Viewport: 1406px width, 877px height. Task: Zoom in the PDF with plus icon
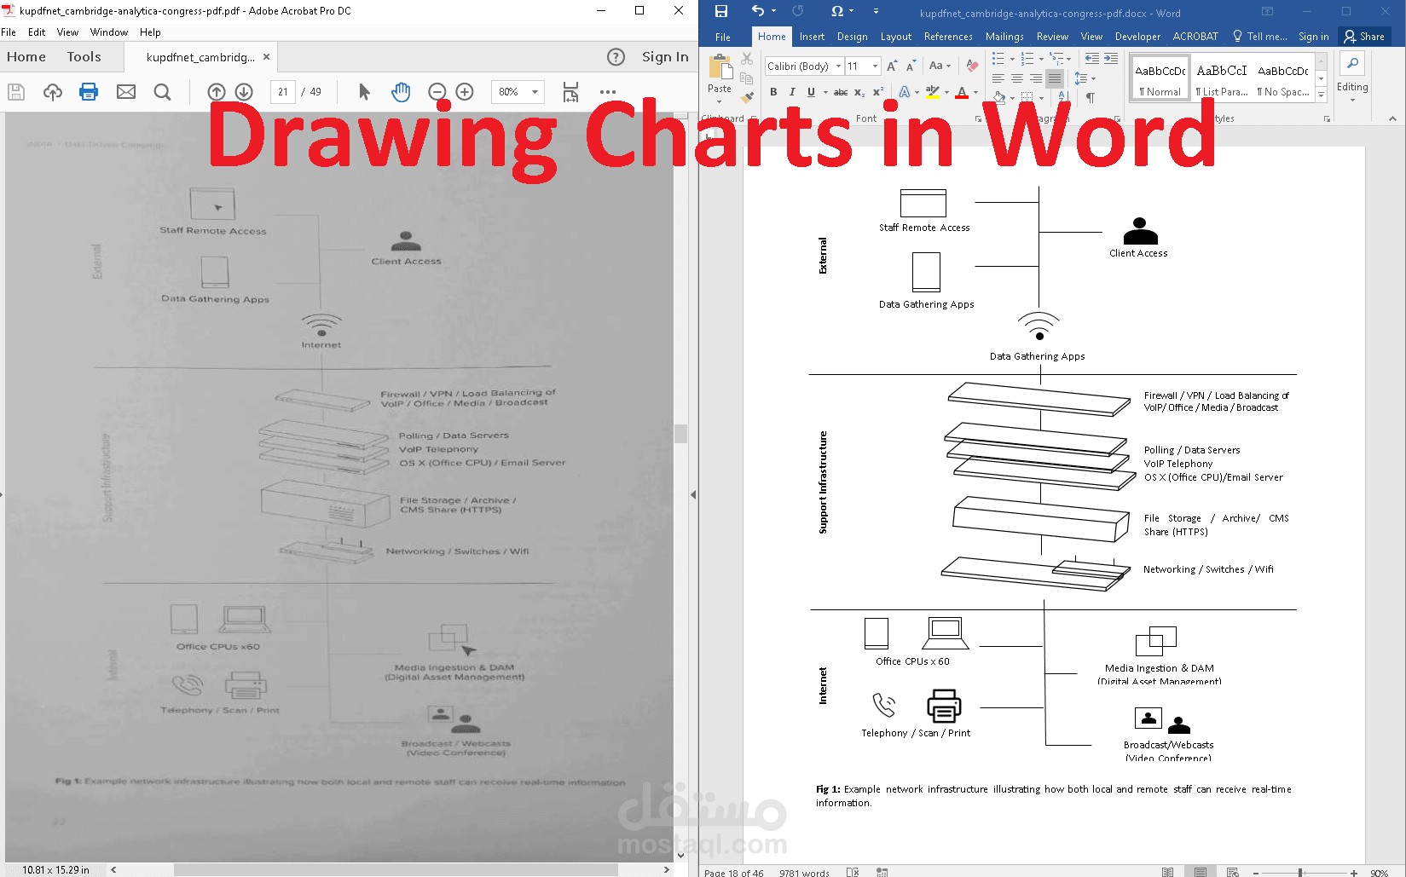click(465, 92)
